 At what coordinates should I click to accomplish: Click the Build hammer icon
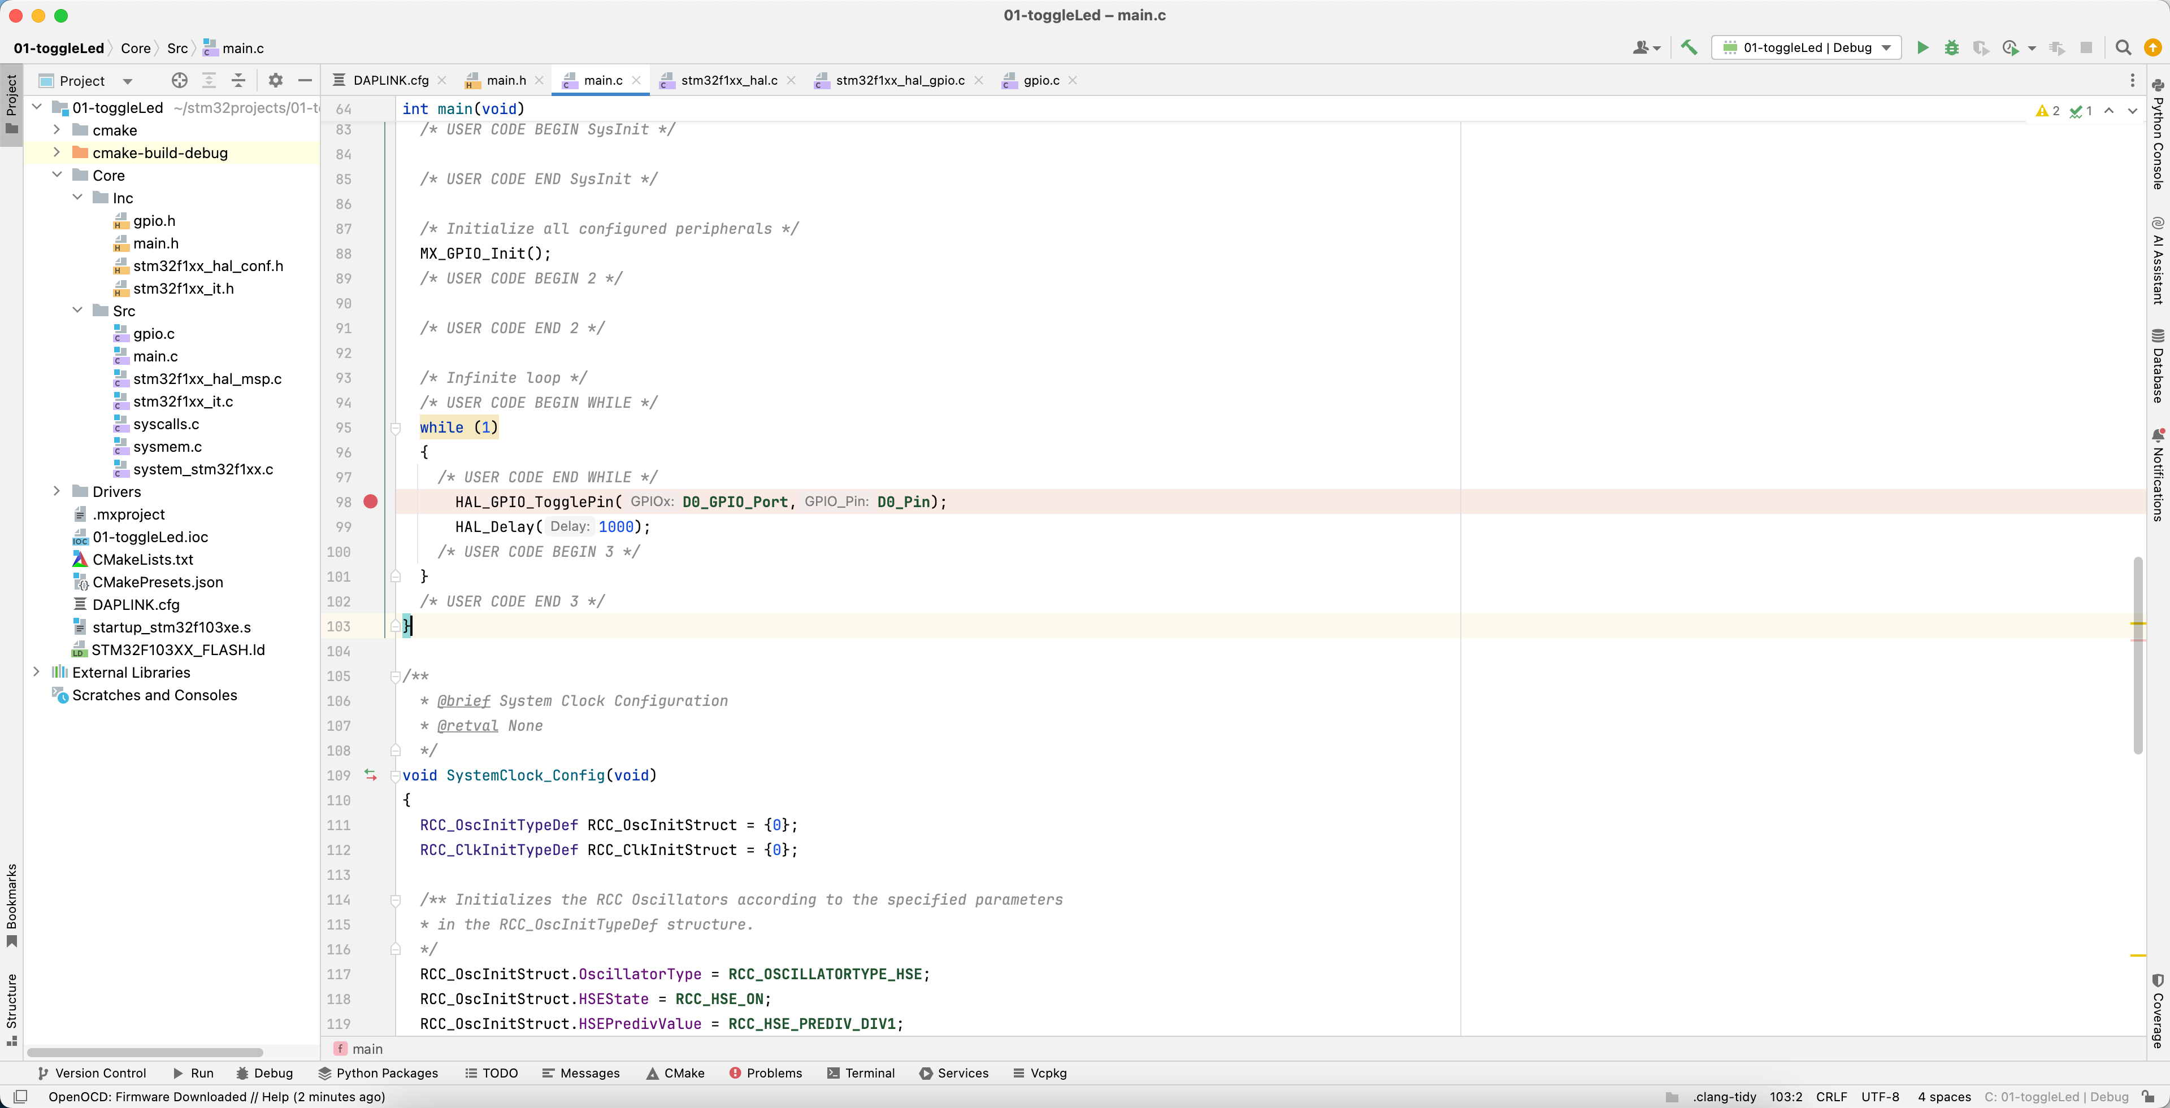coord(1688,48)
